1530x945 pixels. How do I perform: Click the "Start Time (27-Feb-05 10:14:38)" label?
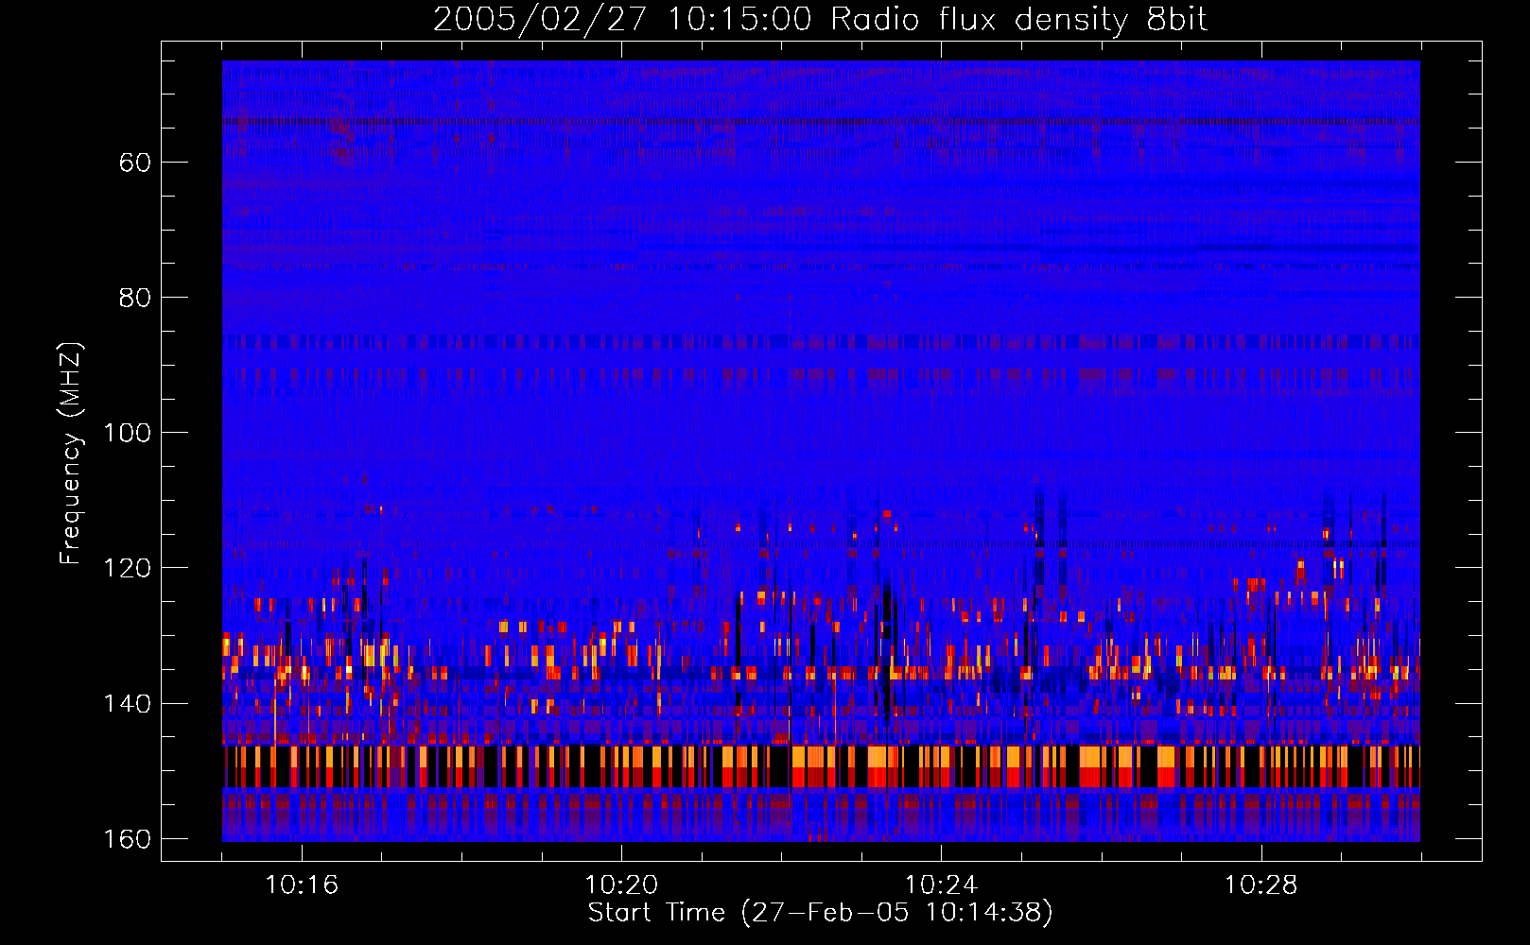click(820, 913)
